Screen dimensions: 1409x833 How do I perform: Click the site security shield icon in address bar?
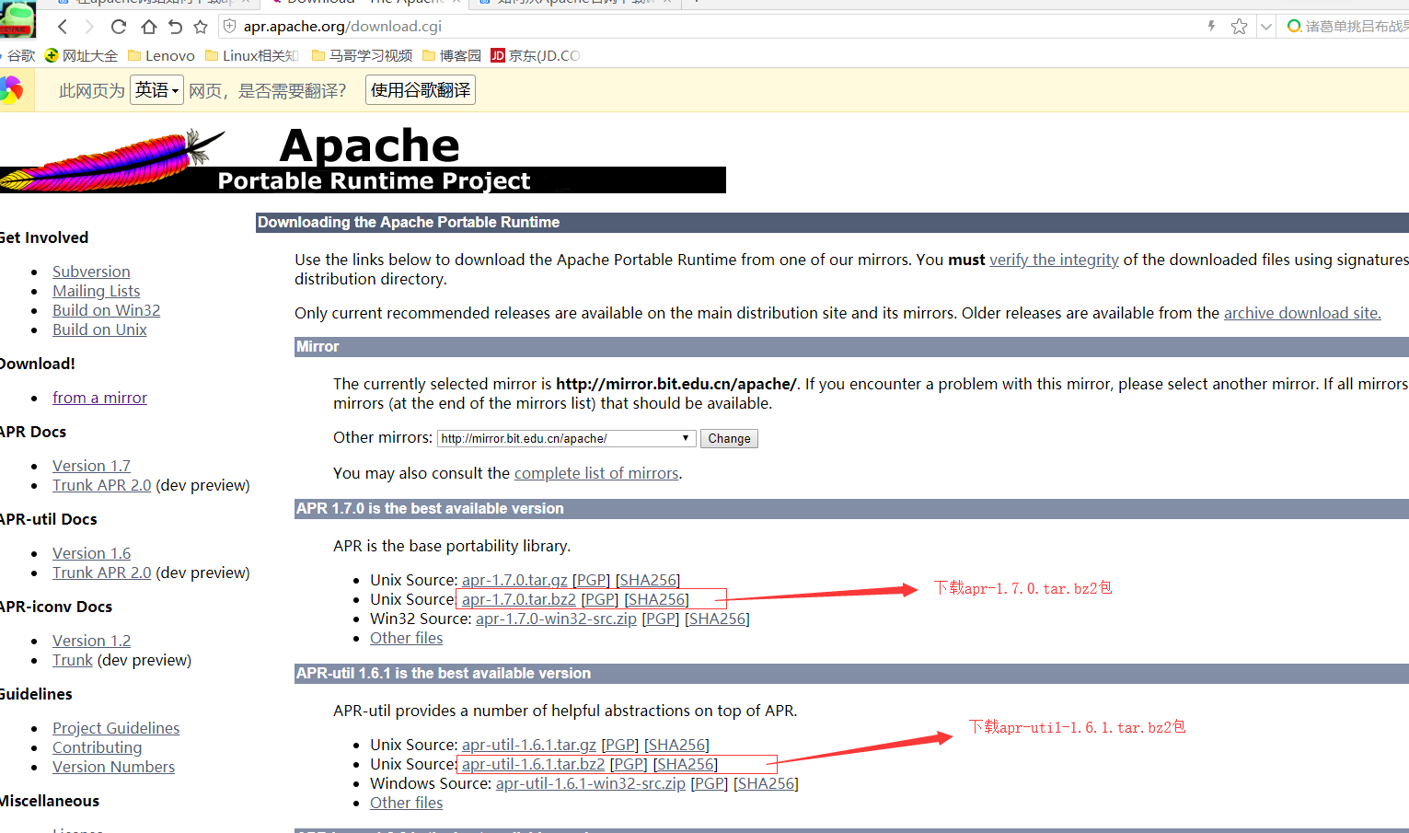230,27
